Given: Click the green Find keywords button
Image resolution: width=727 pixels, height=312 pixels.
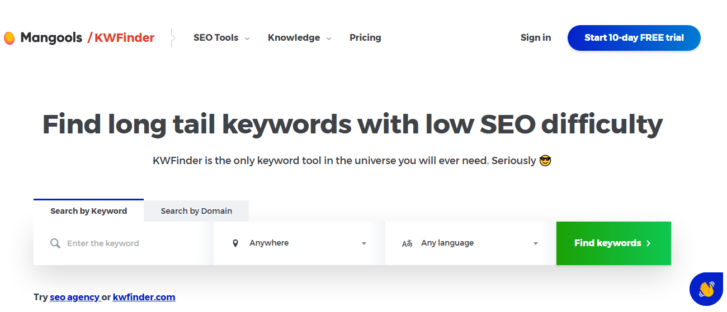Looking at the screenshot, I should pos(613,243).
